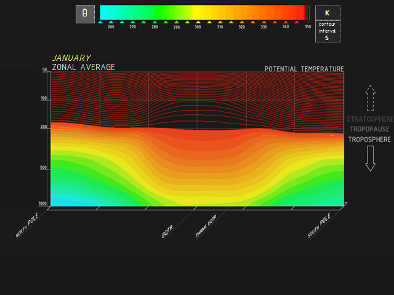Click the SOUTH POLE axis label
Image resolution: width=394 pixels, height=295 pixels.
[x=320, y=226]
